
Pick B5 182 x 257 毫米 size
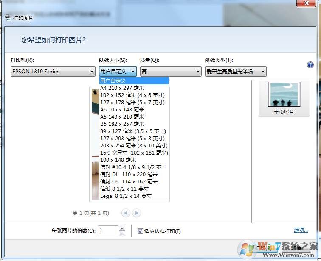[134, 124]
